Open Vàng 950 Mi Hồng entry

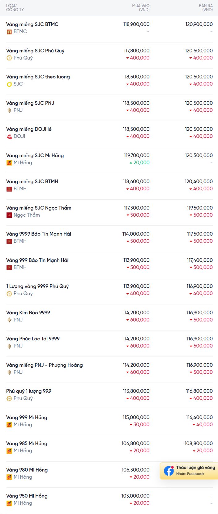click(109, 500)
